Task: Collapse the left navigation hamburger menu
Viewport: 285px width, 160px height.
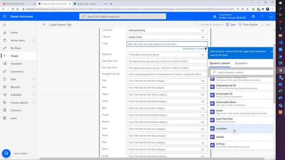Action: pyautogui.click(x=4, y=25)
